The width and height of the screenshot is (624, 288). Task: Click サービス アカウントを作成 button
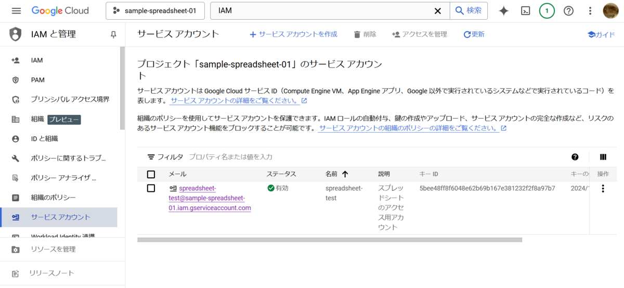293,34
